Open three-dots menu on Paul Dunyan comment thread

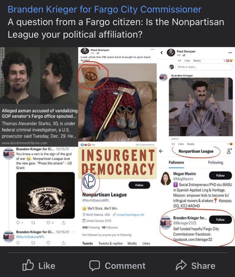(x=230, y=52)
